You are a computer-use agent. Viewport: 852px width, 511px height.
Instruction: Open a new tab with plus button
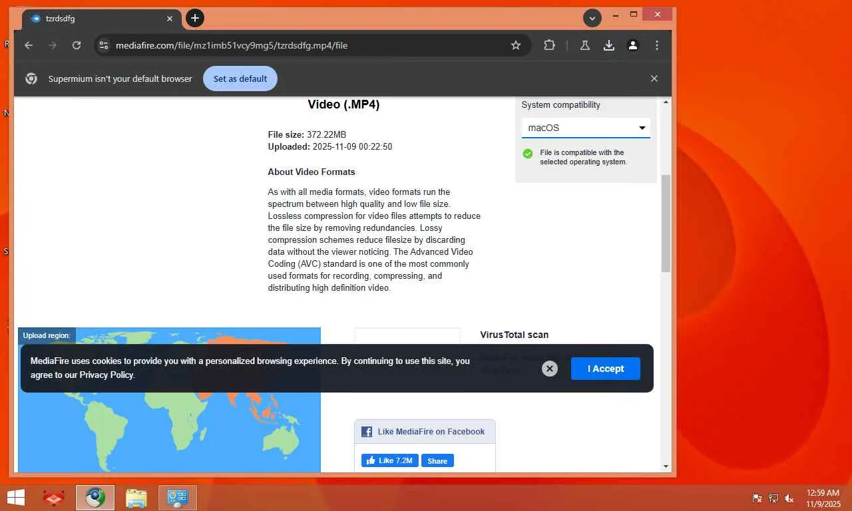click(x=195, y=18)
